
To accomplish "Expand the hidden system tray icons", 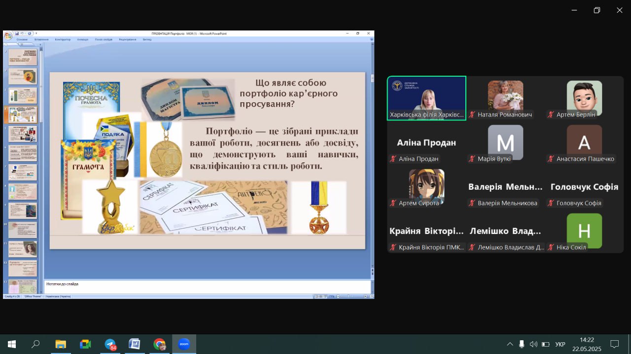I will tap(510, 344).
